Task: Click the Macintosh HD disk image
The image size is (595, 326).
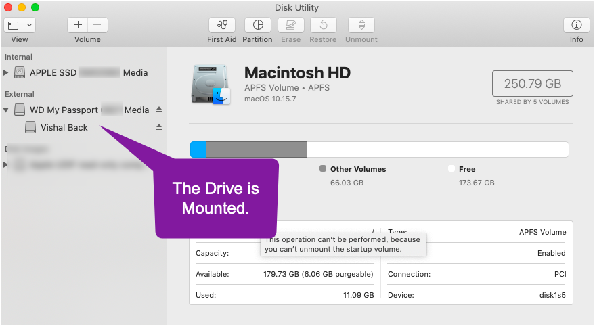Action: [211, 84]
